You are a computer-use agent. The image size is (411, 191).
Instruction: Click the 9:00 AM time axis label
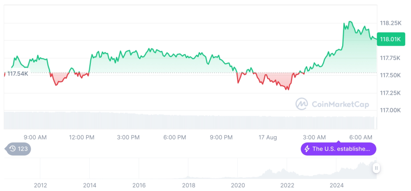pyautogui.click(x=35, y=138)
